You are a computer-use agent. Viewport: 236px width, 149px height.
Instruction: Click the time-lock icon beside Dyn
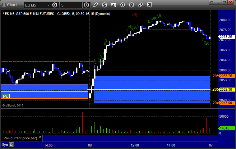pos(12,145)
